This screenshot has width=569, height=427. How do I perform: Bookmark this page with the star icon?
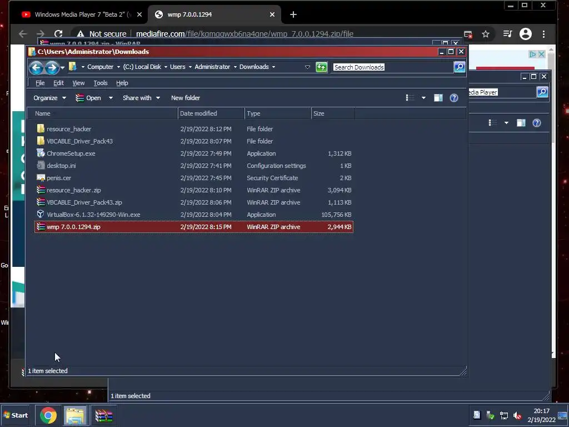click(486, 34)
